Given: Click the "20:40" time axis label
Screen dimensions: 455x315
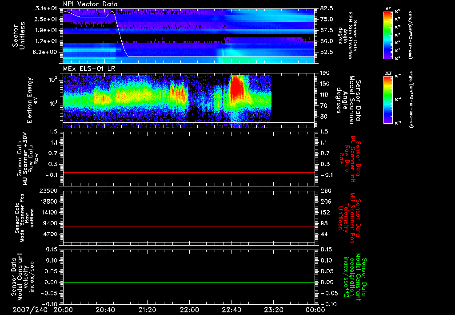Looking at the screenshot, I should 105,310.
